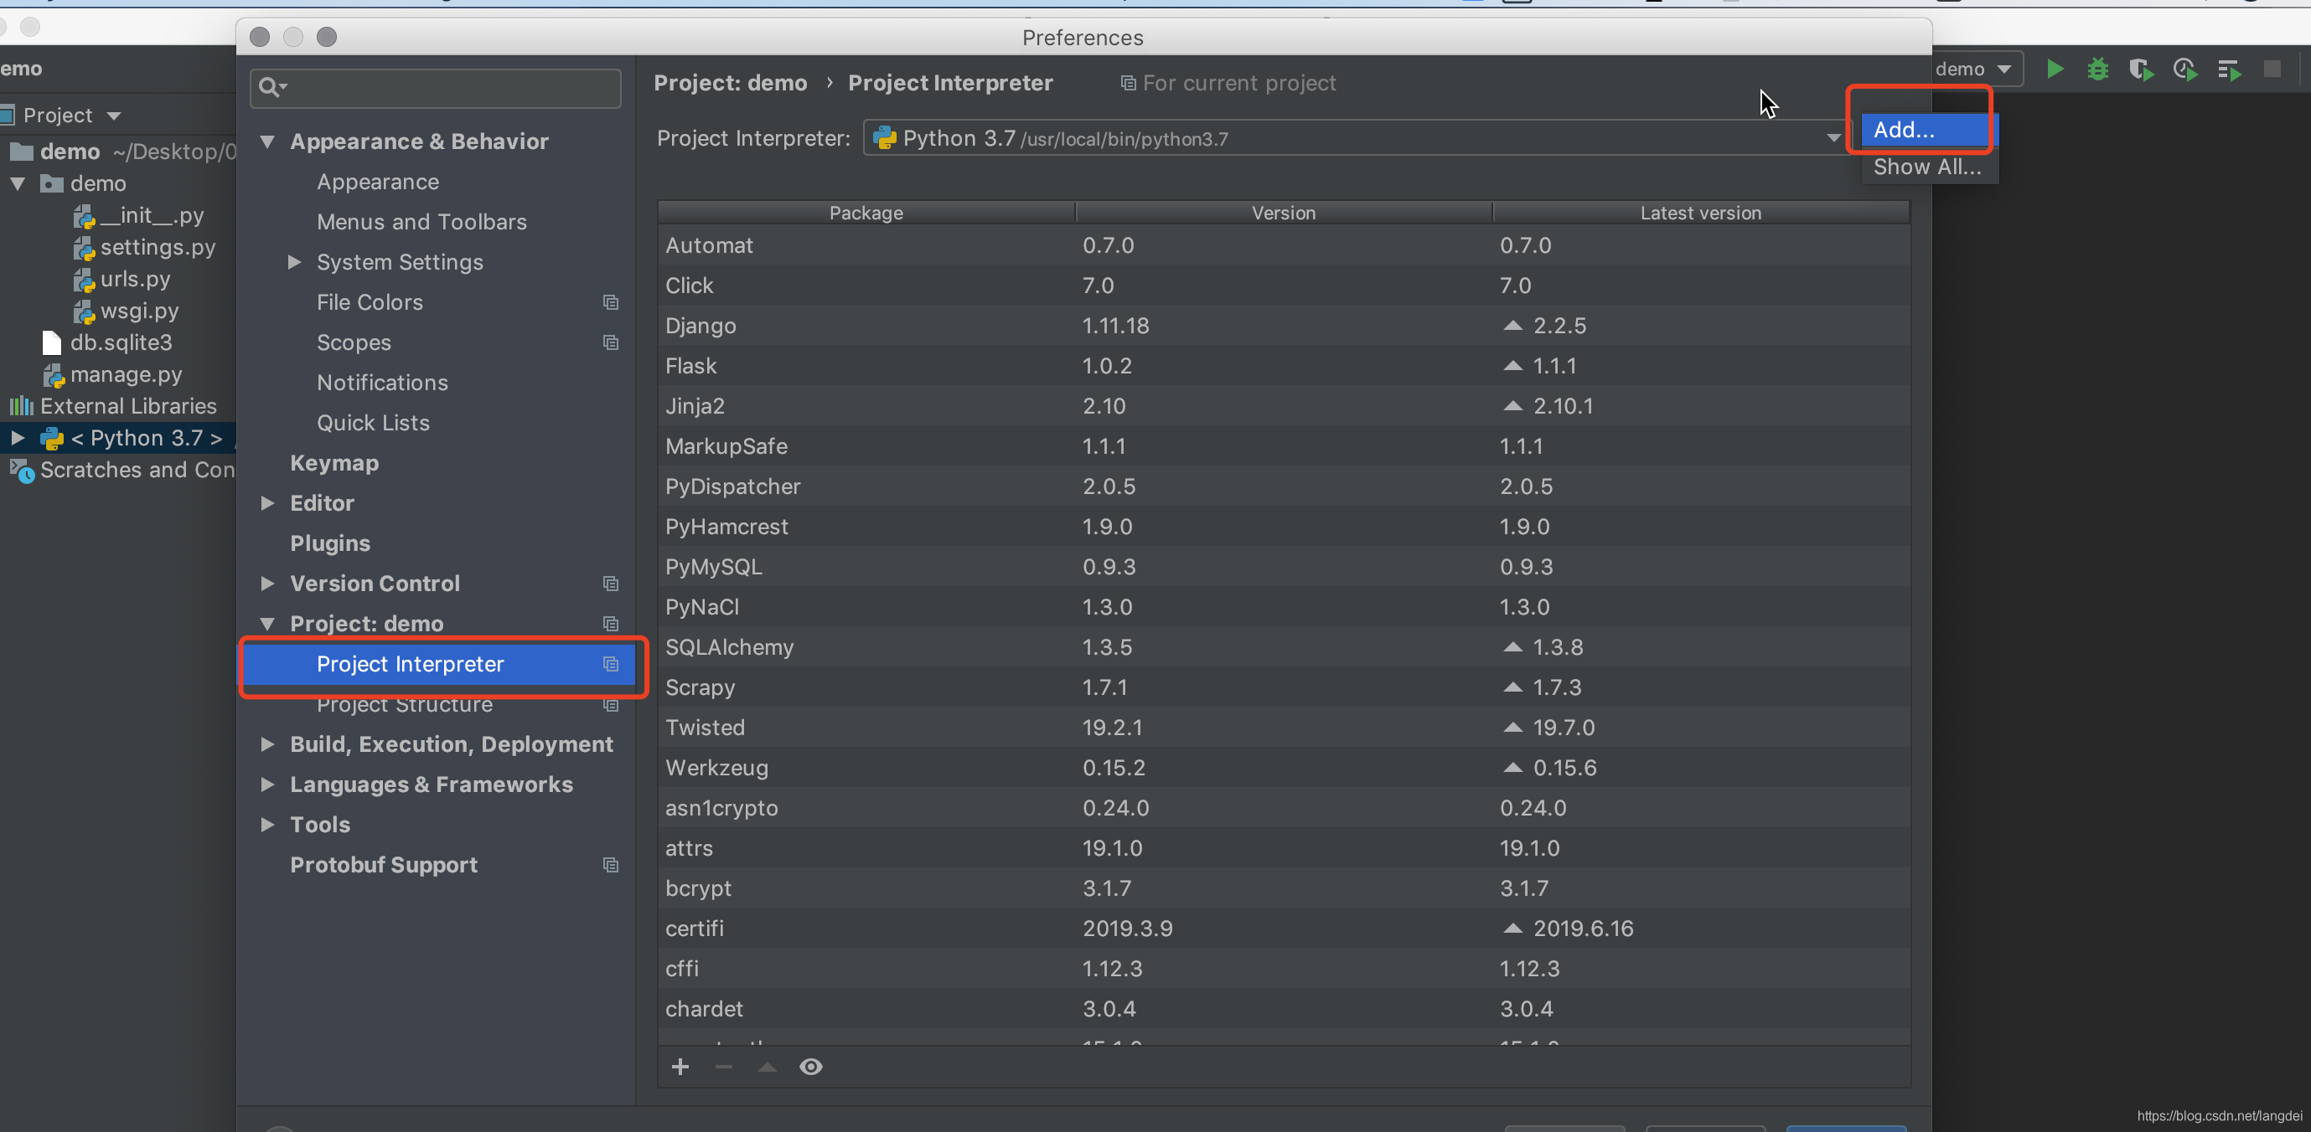Viewport: 2311px width, 1132px height.
Task: Click the project-level icon beside File Colors
Action: point(611,303)
